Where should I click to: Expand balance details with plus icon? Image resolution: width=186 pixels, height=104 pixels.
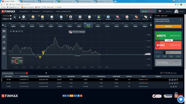[181, 20]
